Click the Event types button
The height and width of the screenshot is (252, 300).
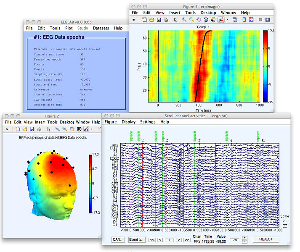click(136, 239)
